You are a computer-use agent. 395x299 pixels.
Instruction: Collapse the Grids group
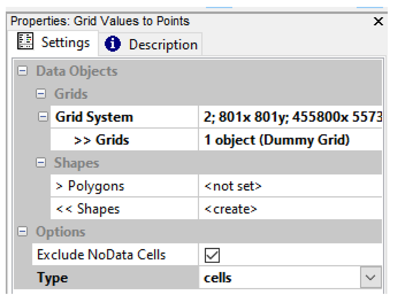pyautogui.click(x=41, y=94)
